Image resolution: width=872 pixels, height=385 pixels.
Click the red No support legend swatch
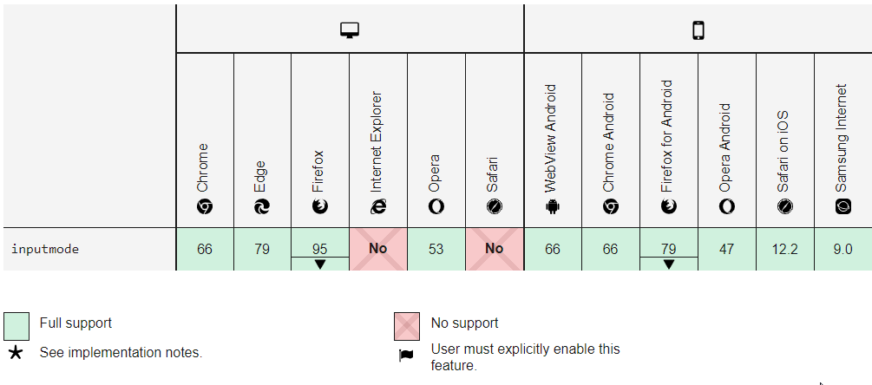(407, 326)
